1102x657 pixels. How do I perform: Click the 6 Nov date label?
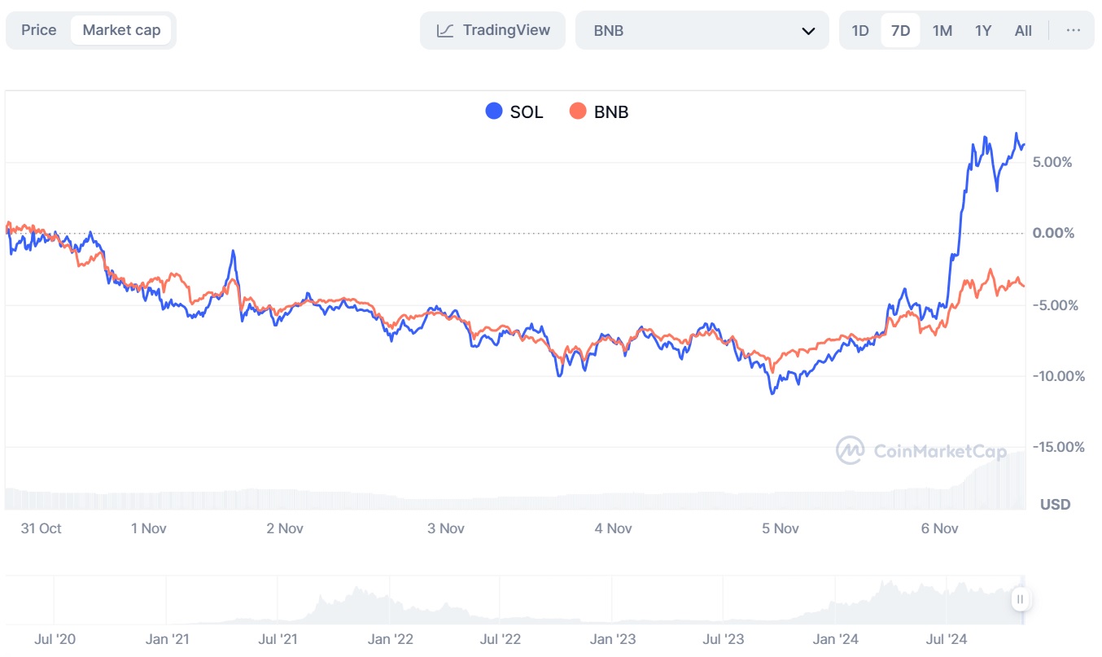pyautogui.click(x=940, y=528)
